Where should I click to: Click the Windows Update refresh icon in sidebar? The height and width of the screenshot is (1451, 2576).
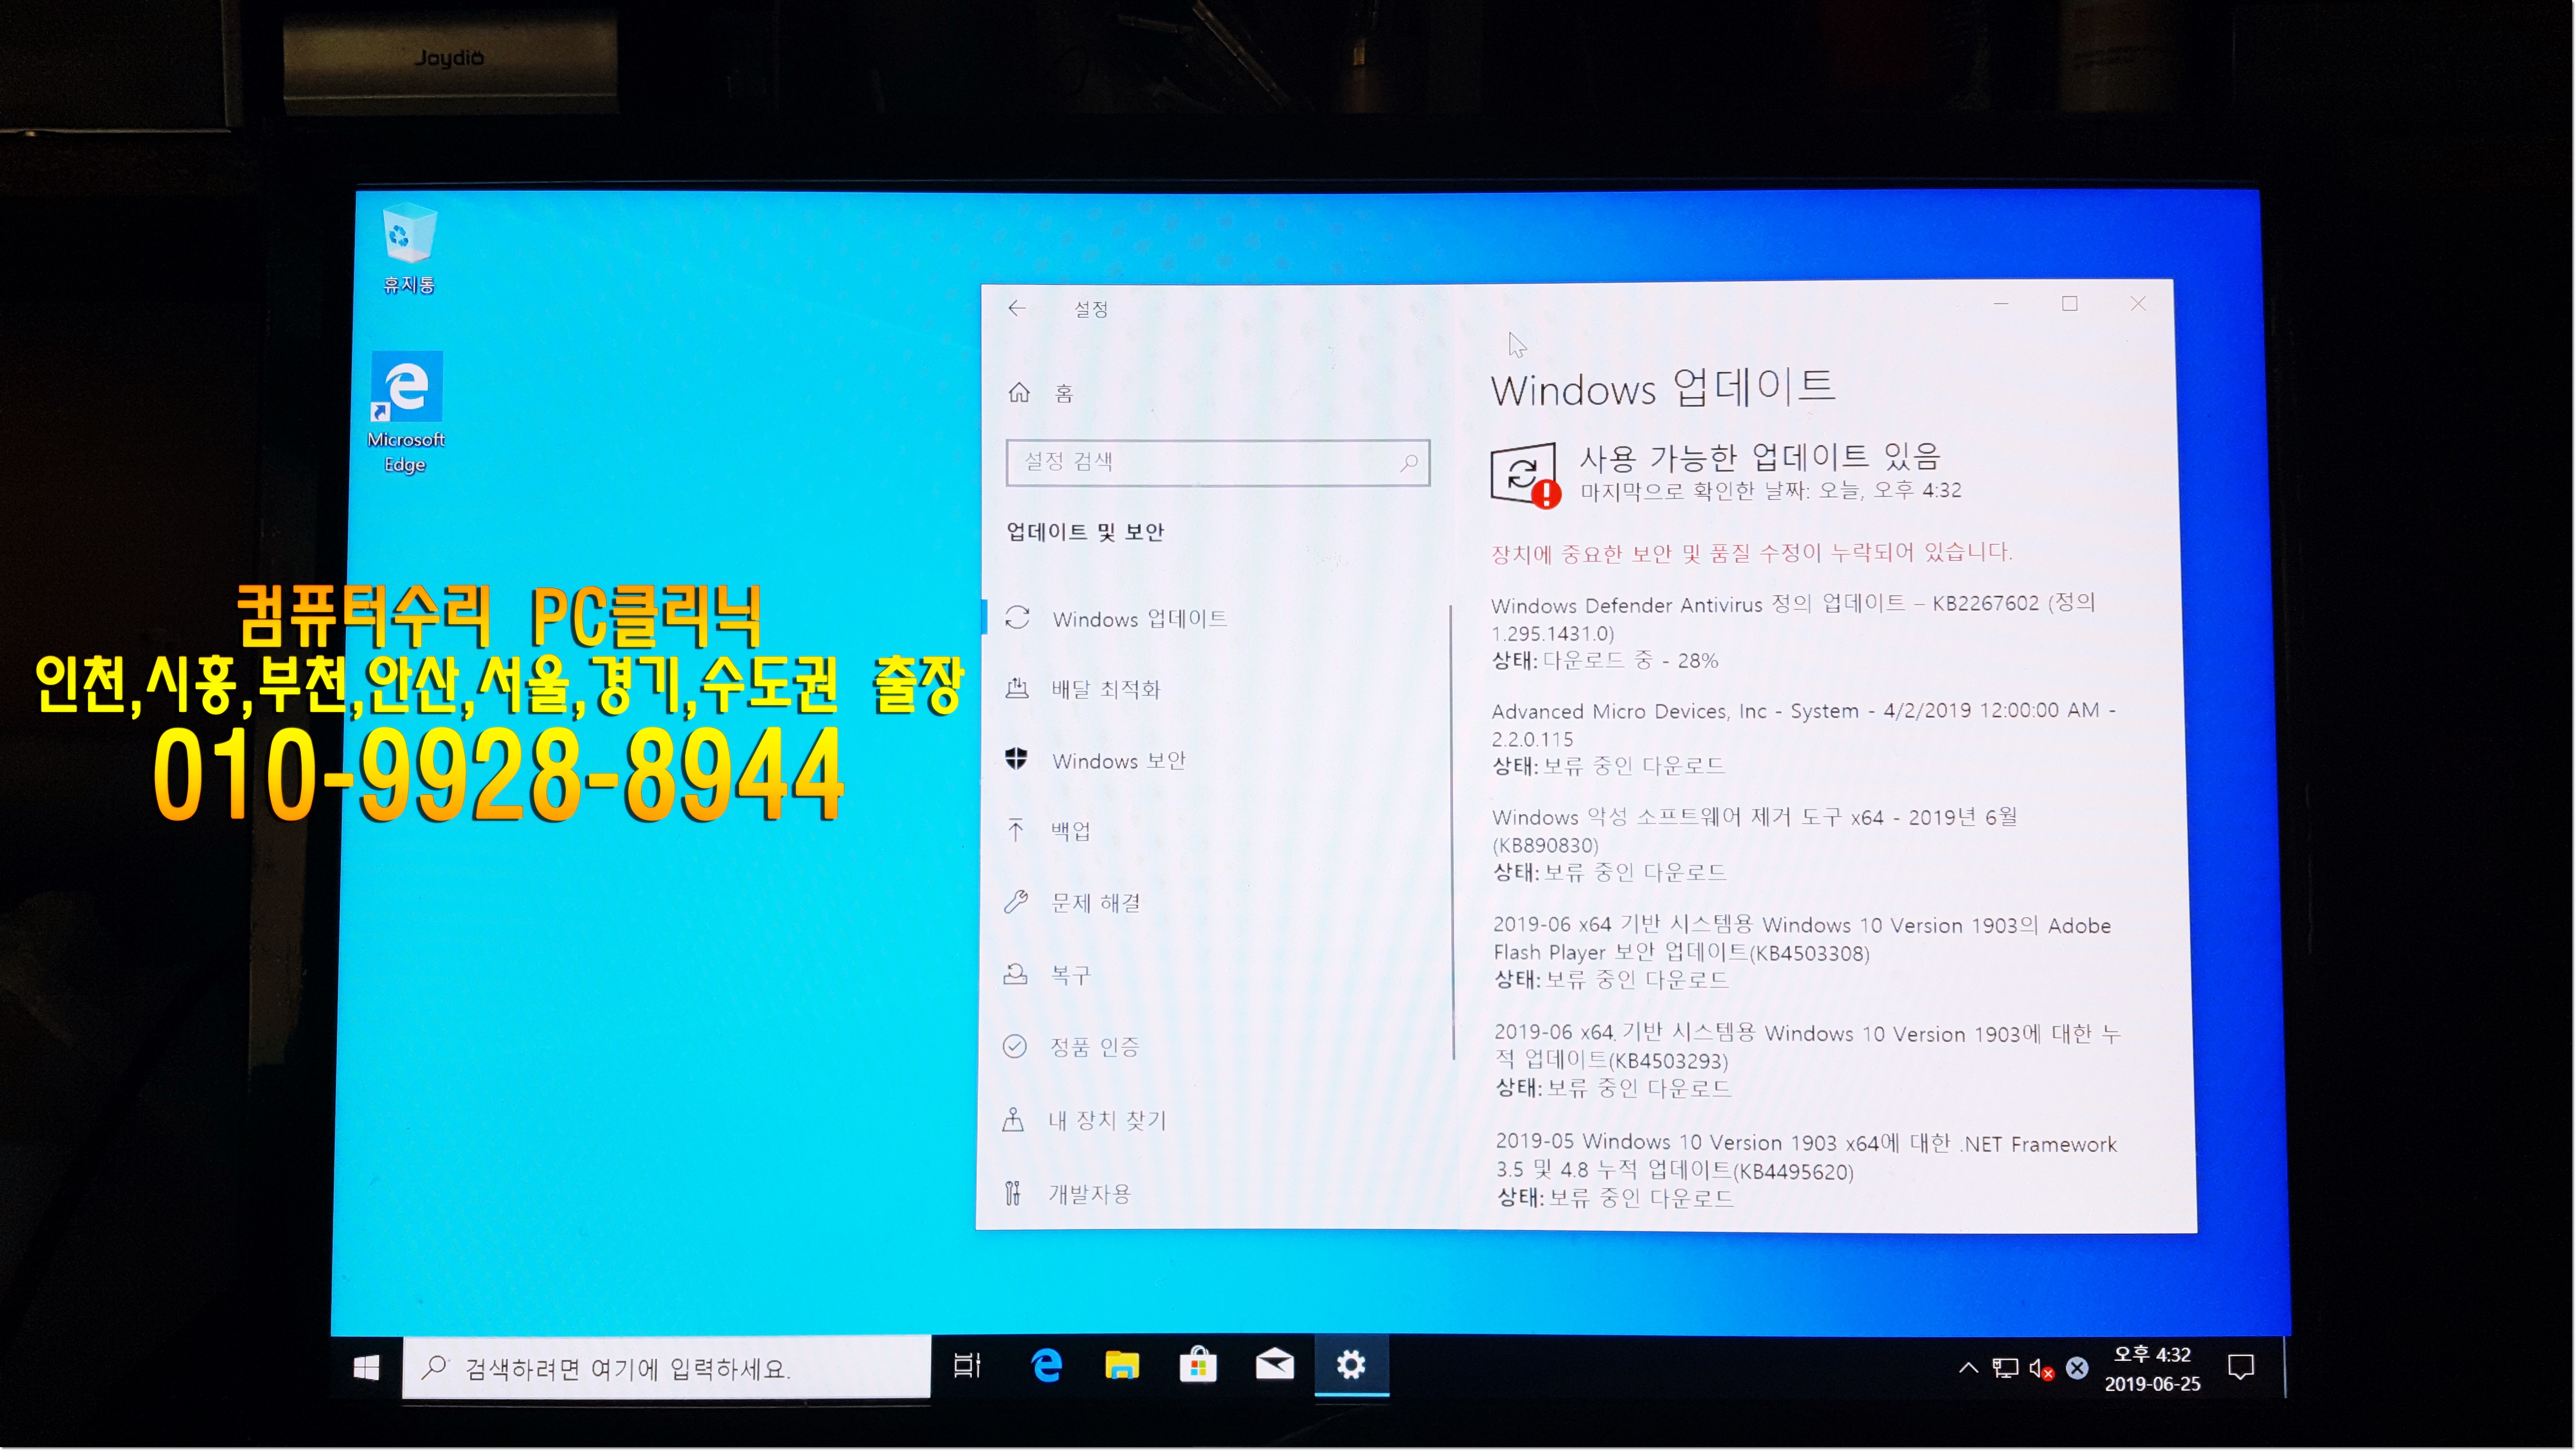1017,619
